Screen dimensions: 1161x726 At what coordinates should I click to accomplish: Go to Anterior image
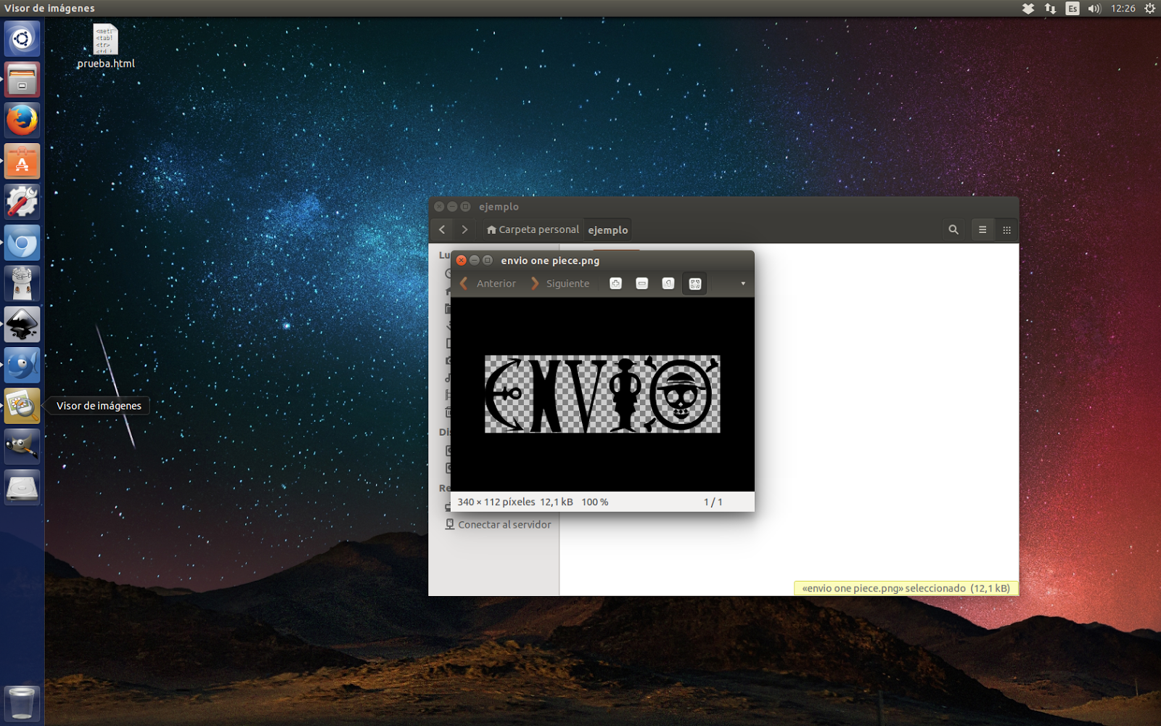click(x=488, y=284)
